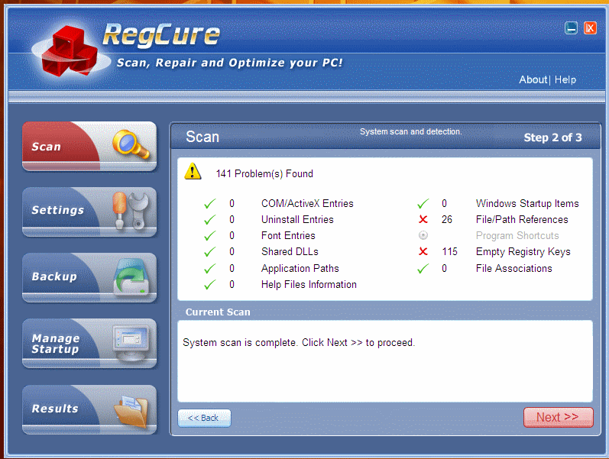Click the checkmark beside Windows Startup Items
The width and height of the screenshot is (609, 459).
pyautogui.click(x=423, y=203)
